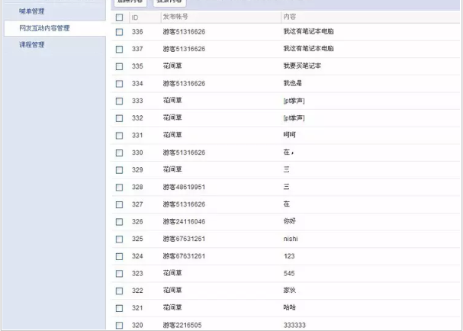
Task: Click the content 123
Action: [289, 256]
